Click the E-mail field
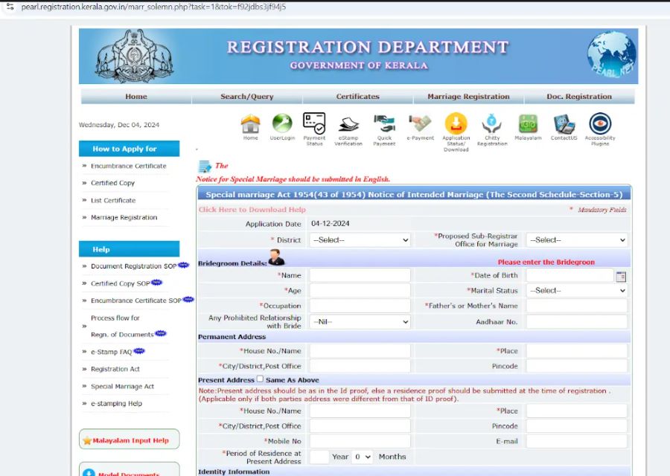Viewport: 670px width, 476px height. click(577, 441)
